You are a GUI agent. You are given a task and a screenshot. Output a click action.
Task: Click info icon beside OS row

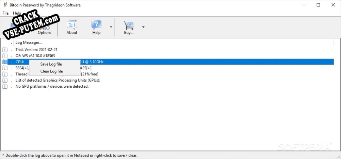click(x=5, y=56)
